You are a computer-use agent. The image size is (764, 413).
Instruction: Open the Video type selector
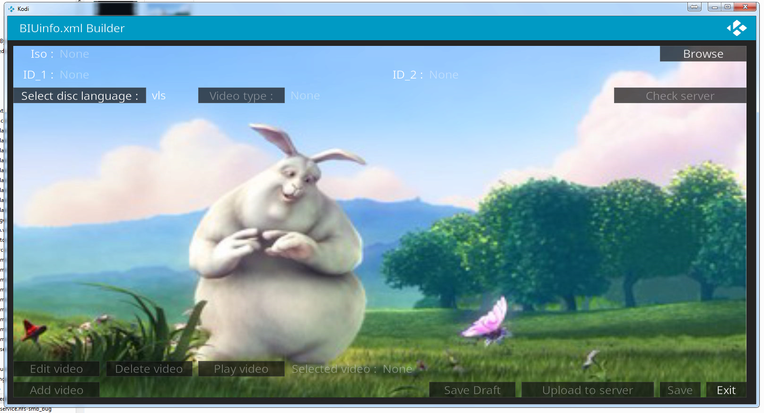[241, 96]
